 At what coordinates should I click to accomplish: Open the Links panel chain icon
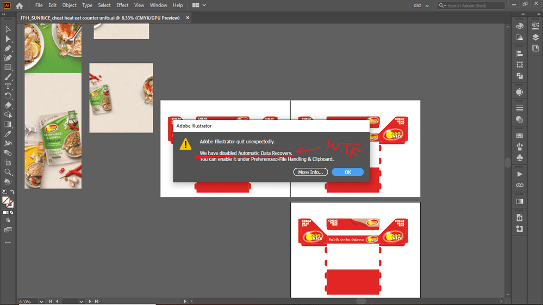pos(520,186)
